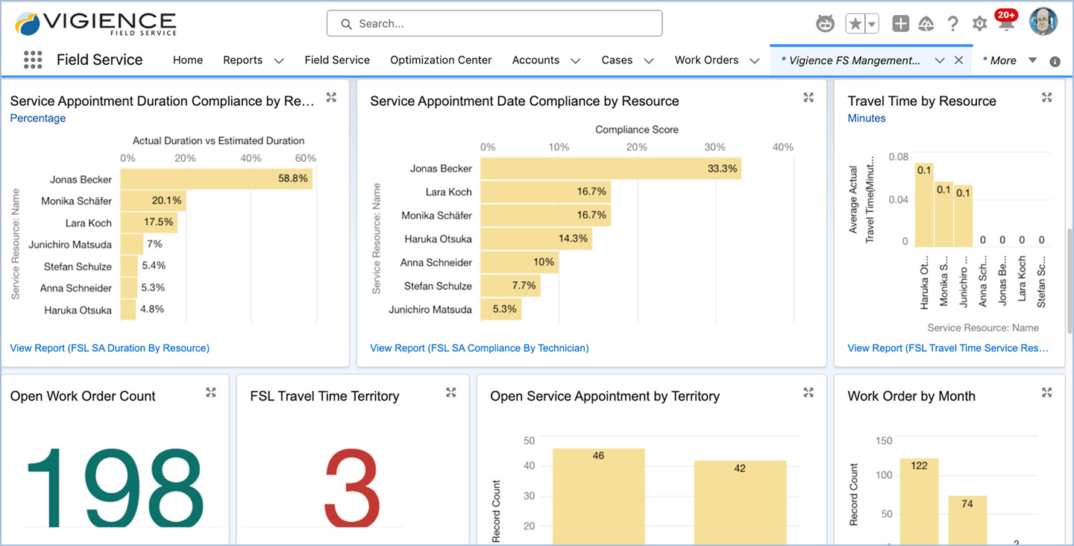The image size is (1074, 546).
Task: Open the Cases menu chevron
Action: pos(648,61)
